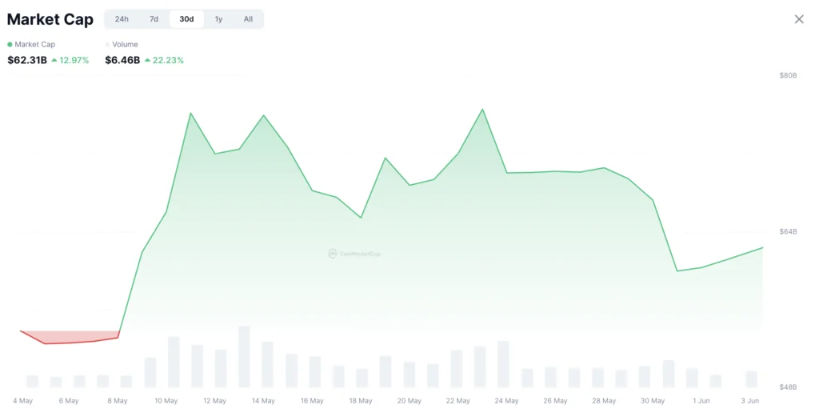Click the tallest volume bar near 13 May
This screenshot has width=819, height=413.
[x=244, y=356]
